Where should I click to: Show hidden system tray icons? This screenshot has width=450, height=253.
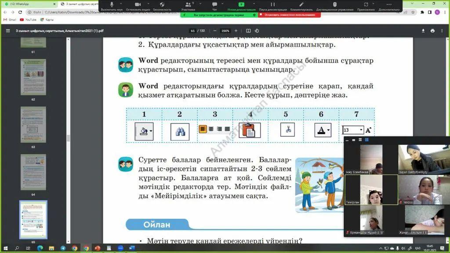tap(381, 249)
